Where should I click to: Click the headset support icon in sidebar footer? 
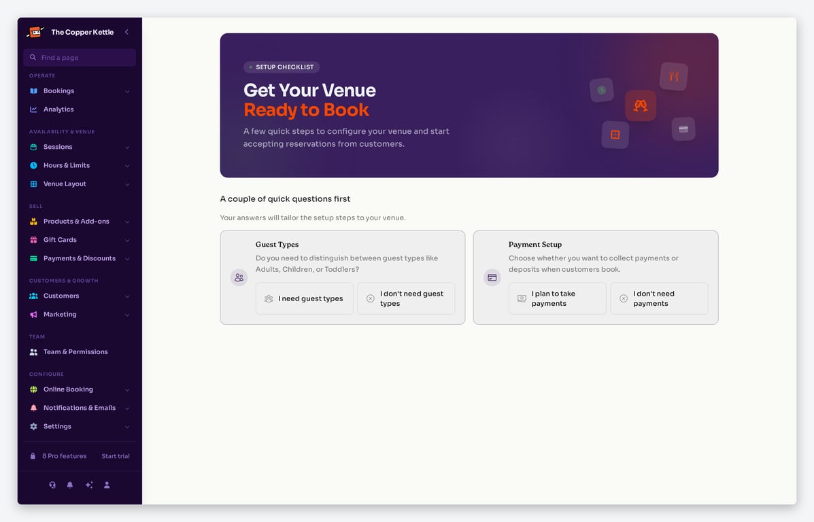[52, 485]
